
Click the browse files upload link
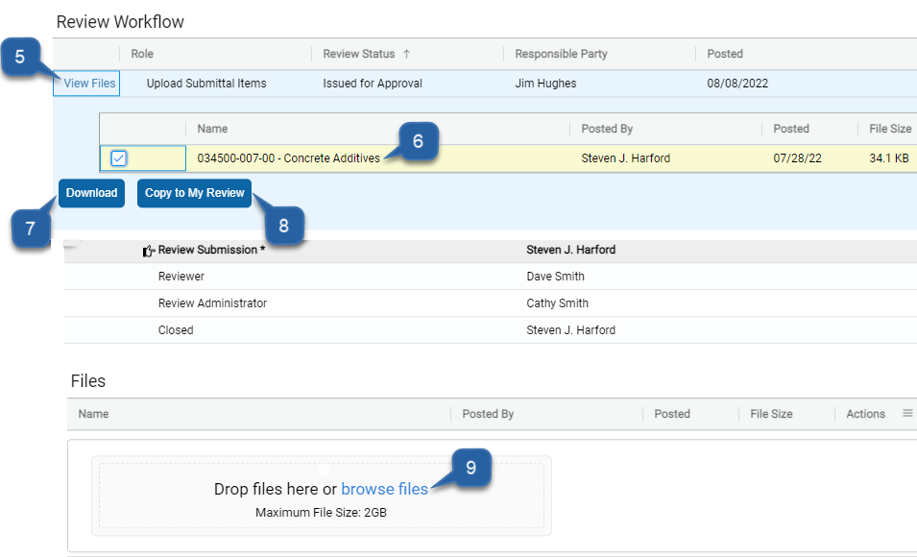click(x=384, y=489)
